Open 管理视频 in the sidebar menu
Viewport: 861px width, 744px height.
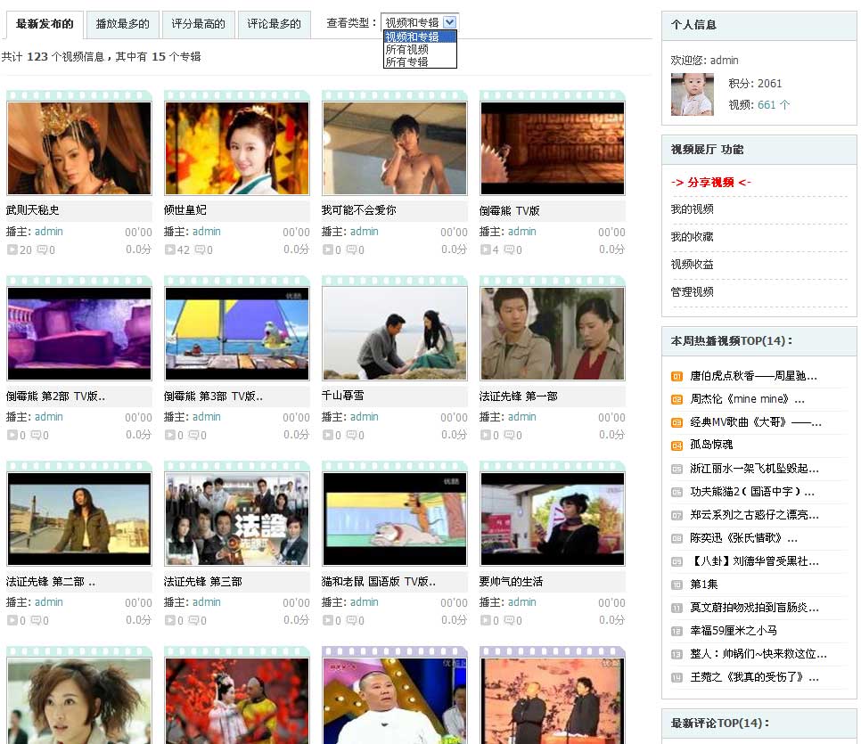[x=692, y=291]
